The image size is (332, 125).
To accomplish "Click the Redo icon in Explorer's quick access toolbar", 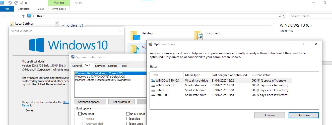I will (16, 3).
